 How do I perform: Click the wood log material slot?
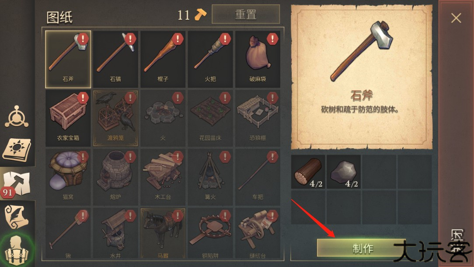(x=308, y=172)
